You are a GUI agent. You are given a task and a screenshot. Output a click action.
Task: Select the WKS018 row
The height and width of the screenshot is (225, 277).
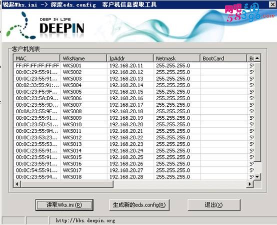coord(133,177)
